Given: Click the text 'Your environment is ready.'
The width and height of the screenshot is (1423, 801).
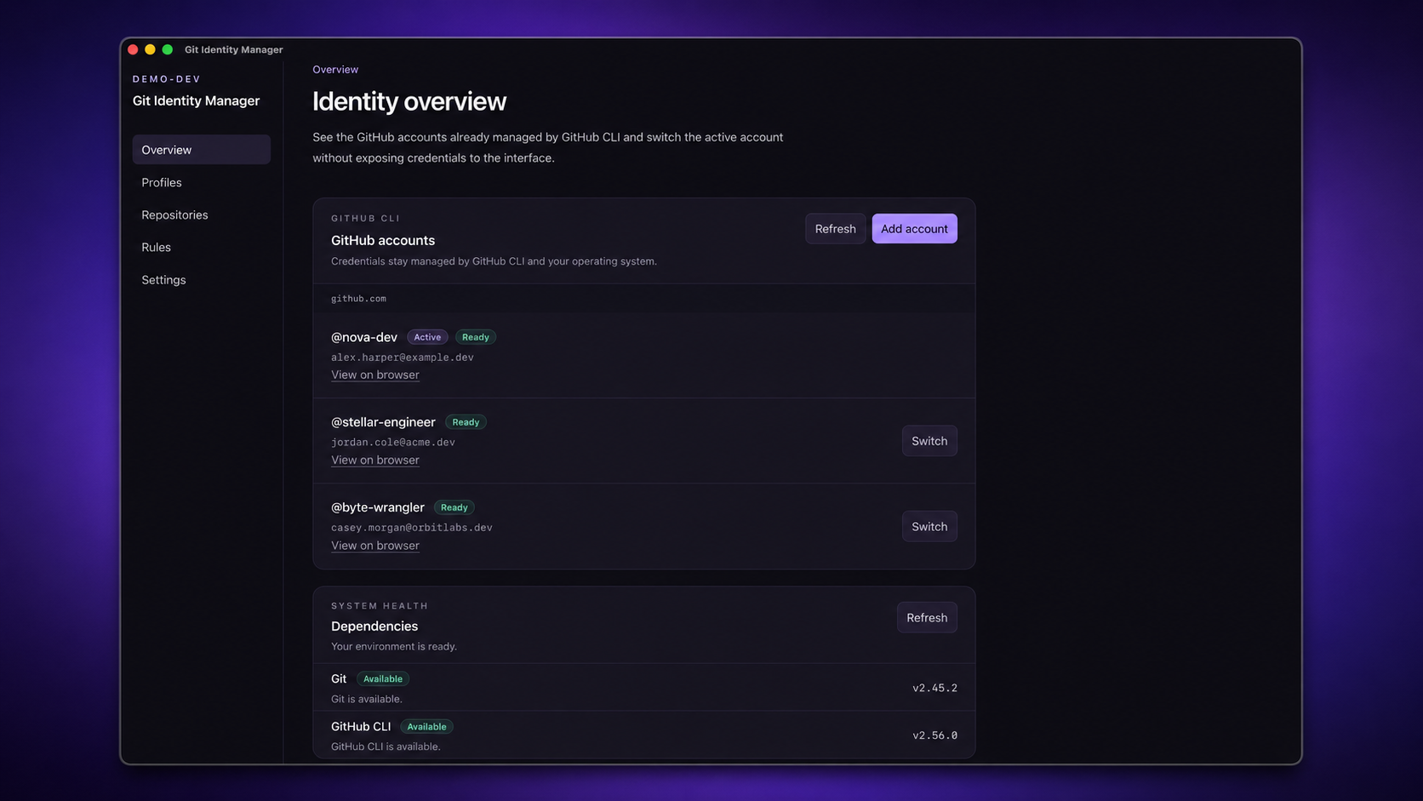Looking at the screenshot, I should (394, 647).
